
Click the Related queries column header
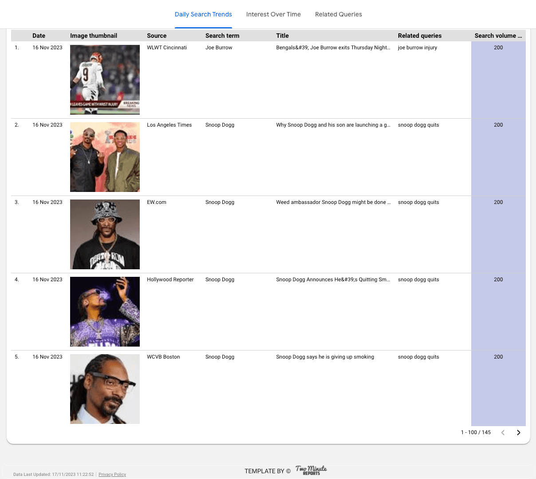click(x=419, y=36)
